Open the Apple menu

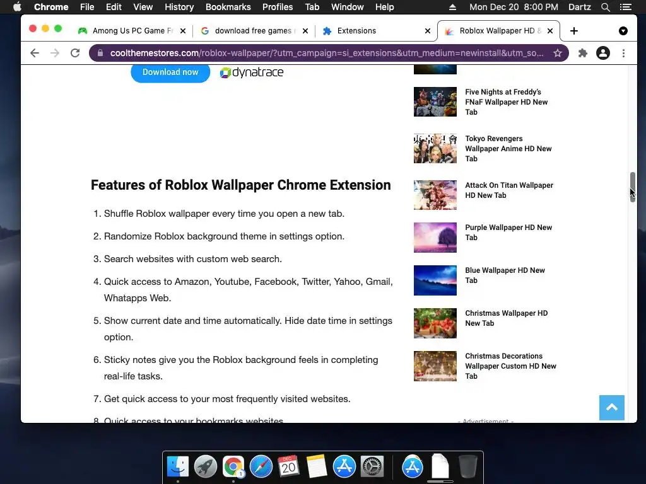click(x=17, y=7)
